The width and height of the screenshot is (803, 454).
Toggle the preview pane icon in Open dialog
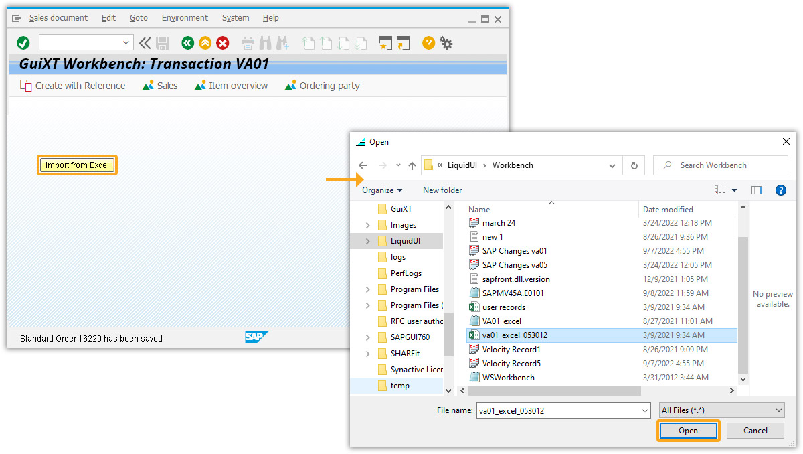click(x=757, y=190)
